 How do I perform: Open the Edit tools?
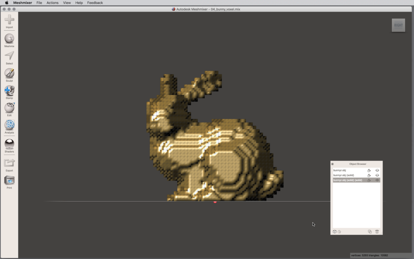point(9,108)
